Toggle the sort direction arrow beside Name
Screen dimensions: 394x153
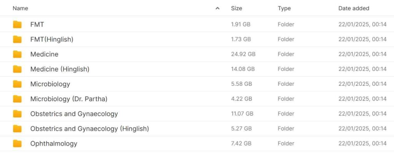click(218, 8)
